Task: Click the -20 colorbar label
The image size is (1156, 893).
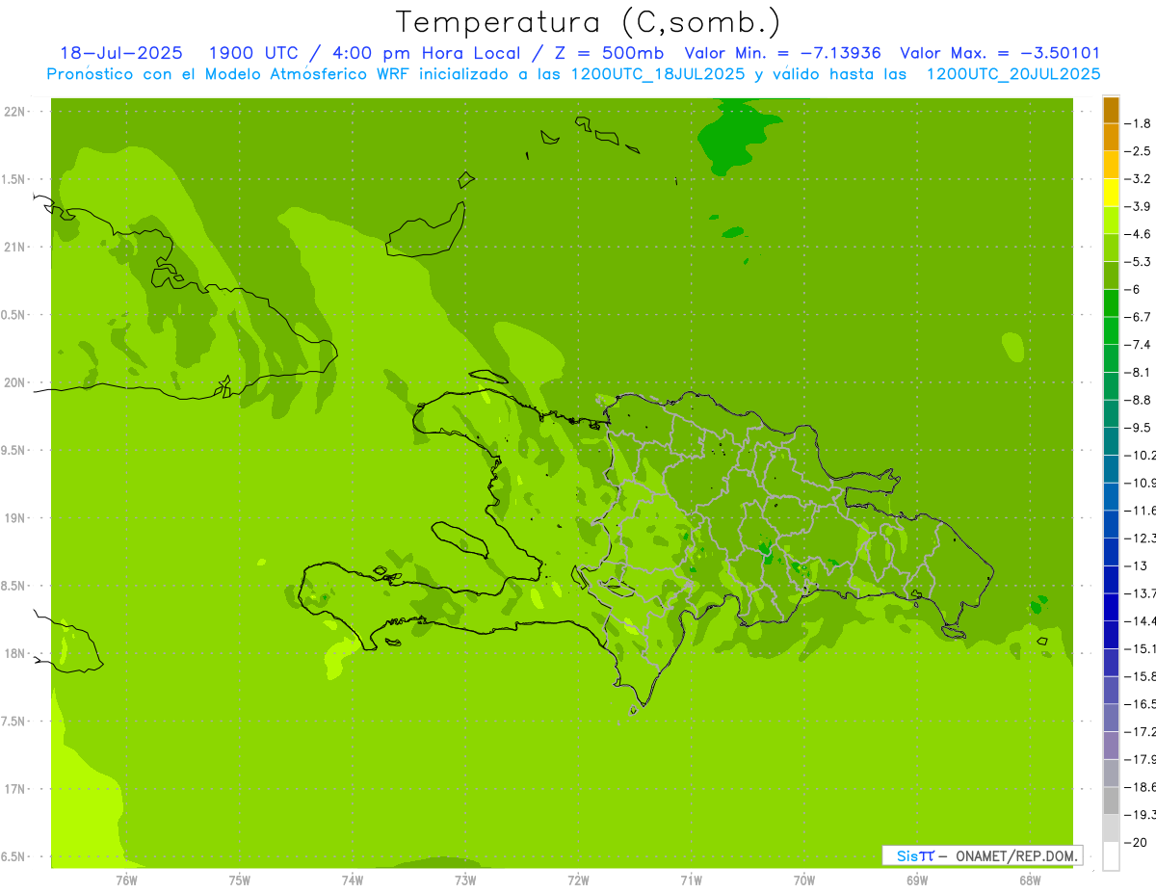Action: pyautogui.click(x=1136, y=842)
